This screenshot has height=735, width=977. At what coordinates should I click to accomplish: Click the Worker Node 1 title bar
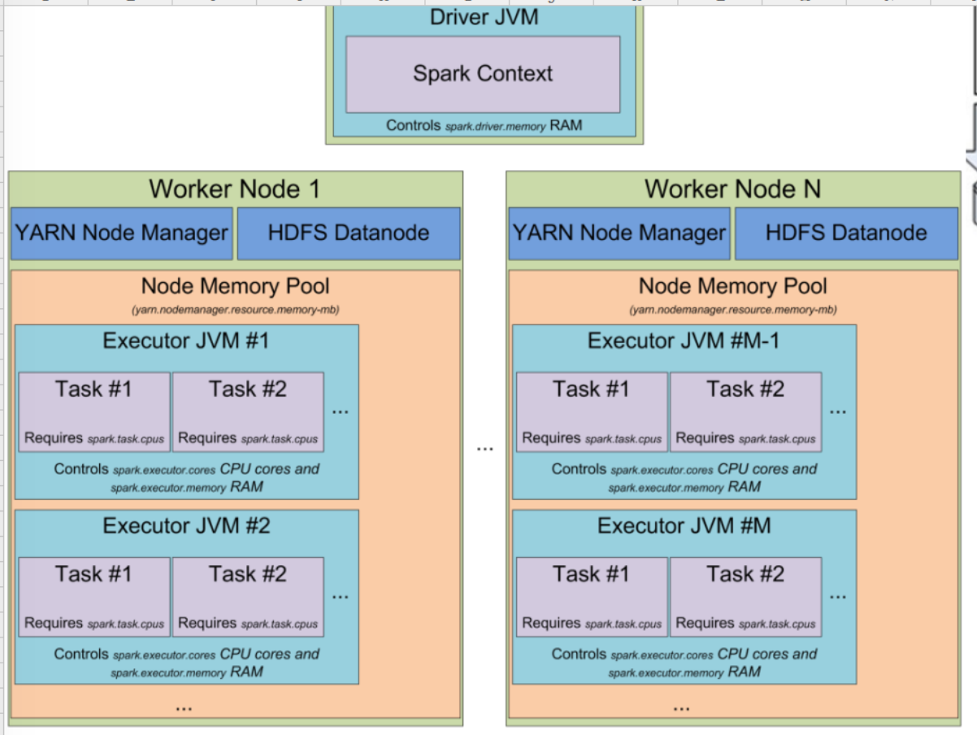234,189
